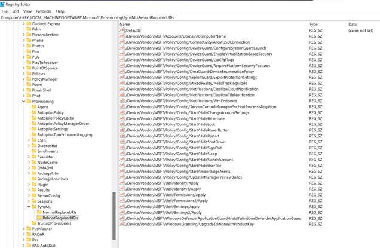Expand the PolicyManager tree node
The image size is (380, 248).
(x=23, y=79)
